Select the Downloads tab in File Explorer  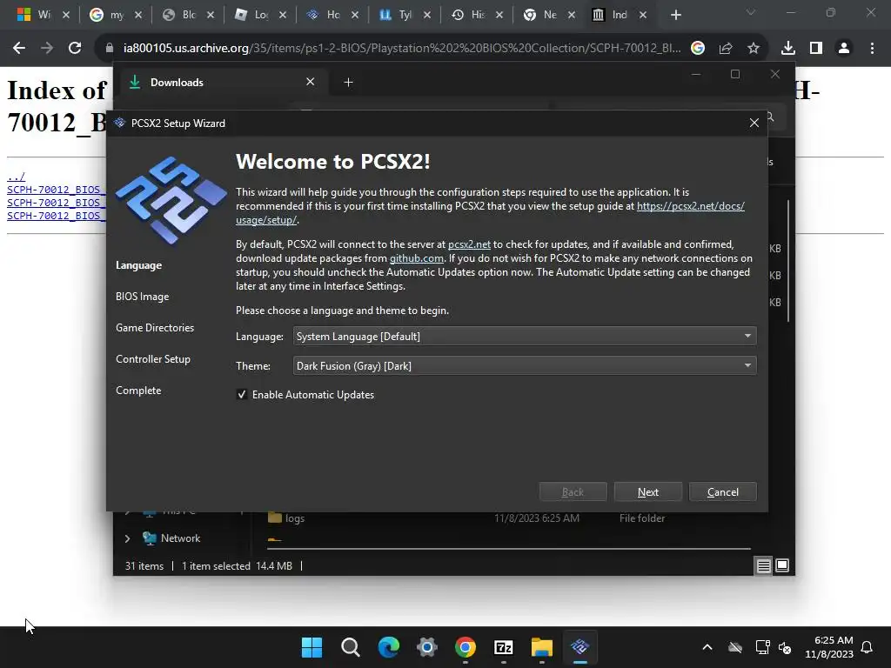222,83
